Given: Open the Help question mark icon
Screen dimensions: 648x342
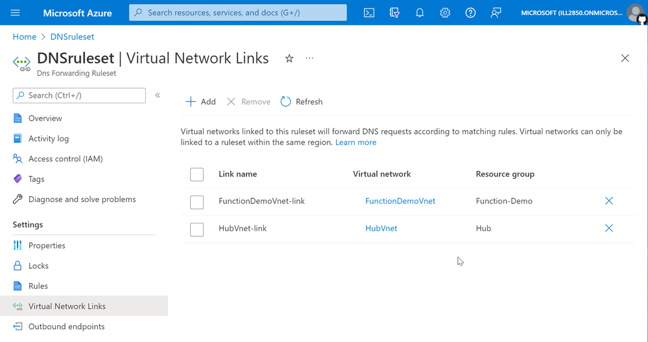Looking at the screenshot, I should tap(470, 13).
